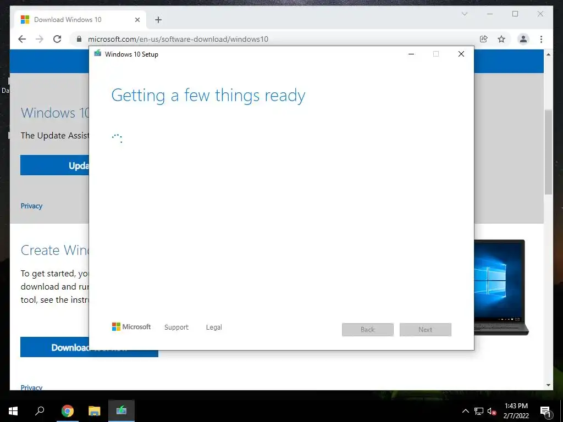Open the taskbar clock and date
The image size is (563, 422).
pos(516,411)
